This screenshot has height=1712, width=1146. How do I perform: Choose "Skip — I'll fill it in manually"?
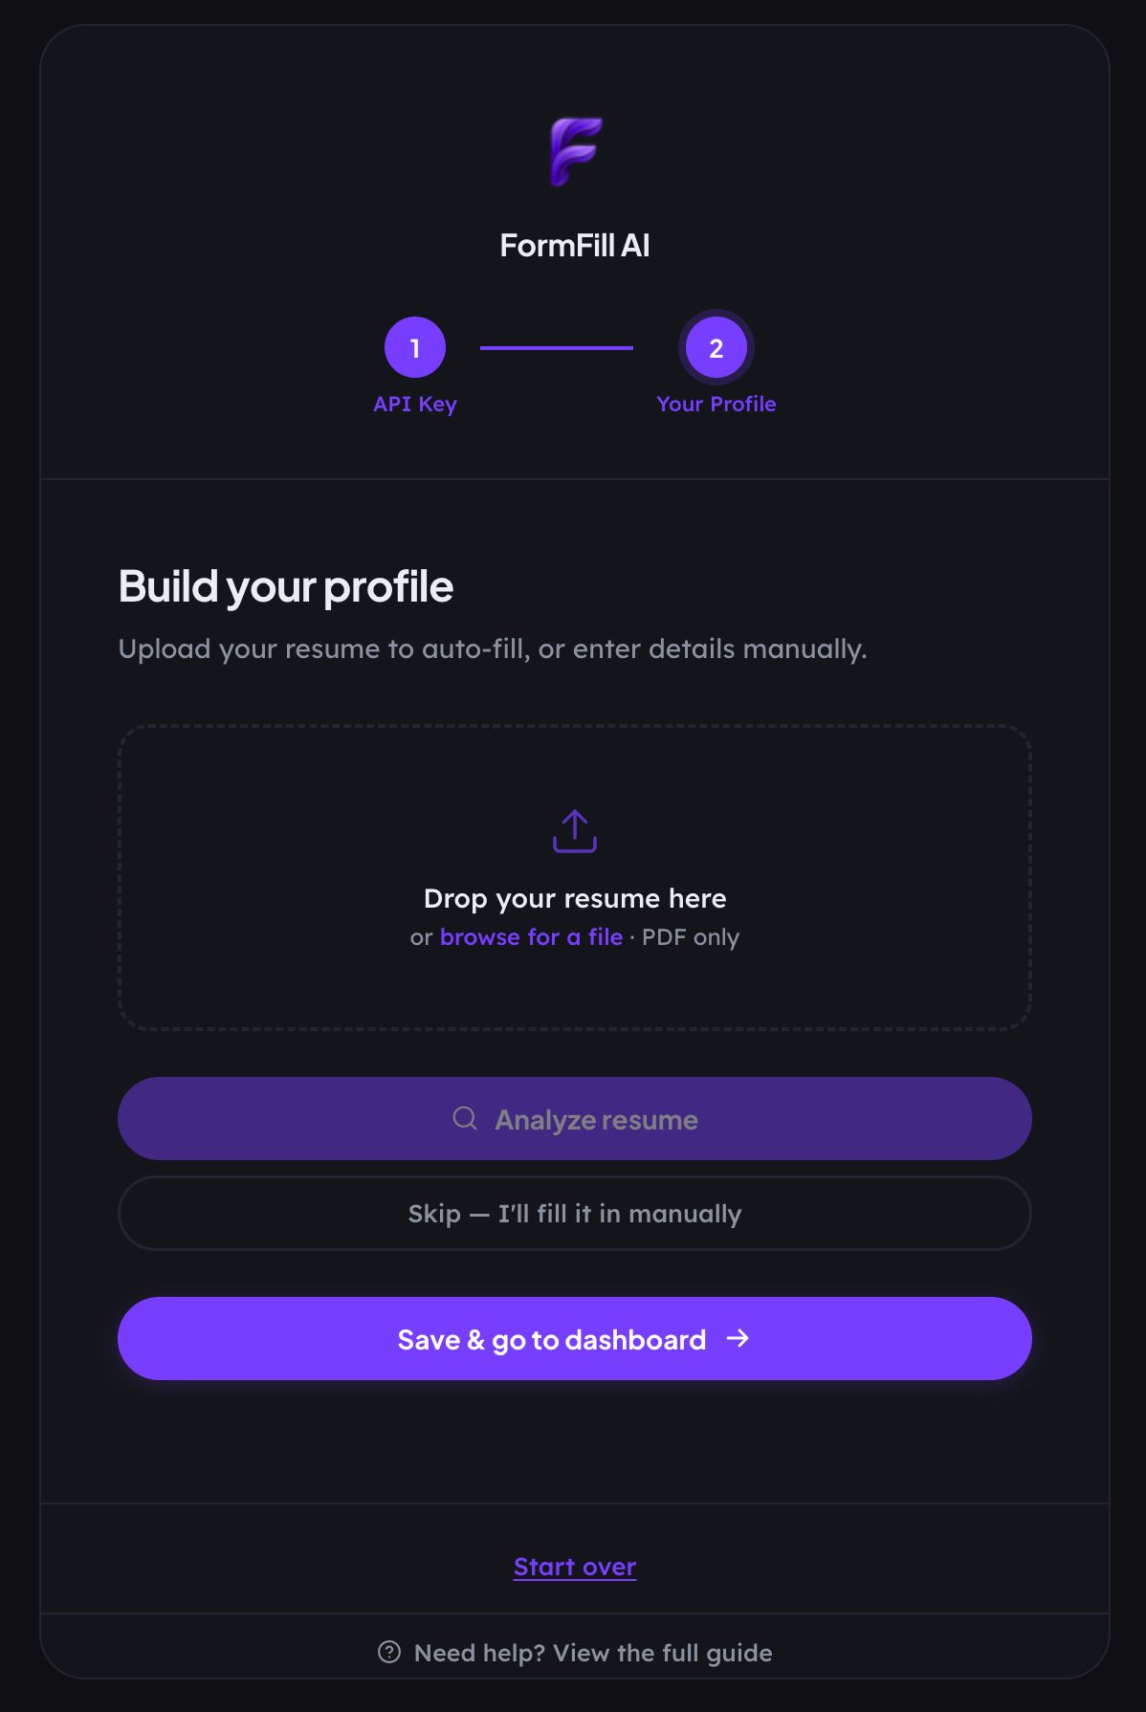[575, 1213]
